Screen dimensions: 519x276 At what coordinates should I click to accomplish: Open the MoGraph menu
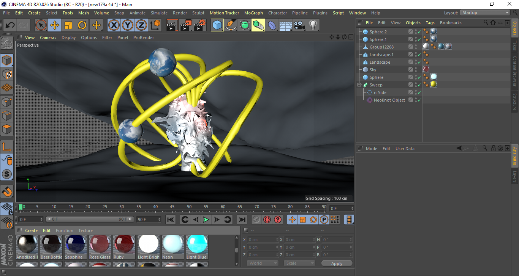(253, 13)
